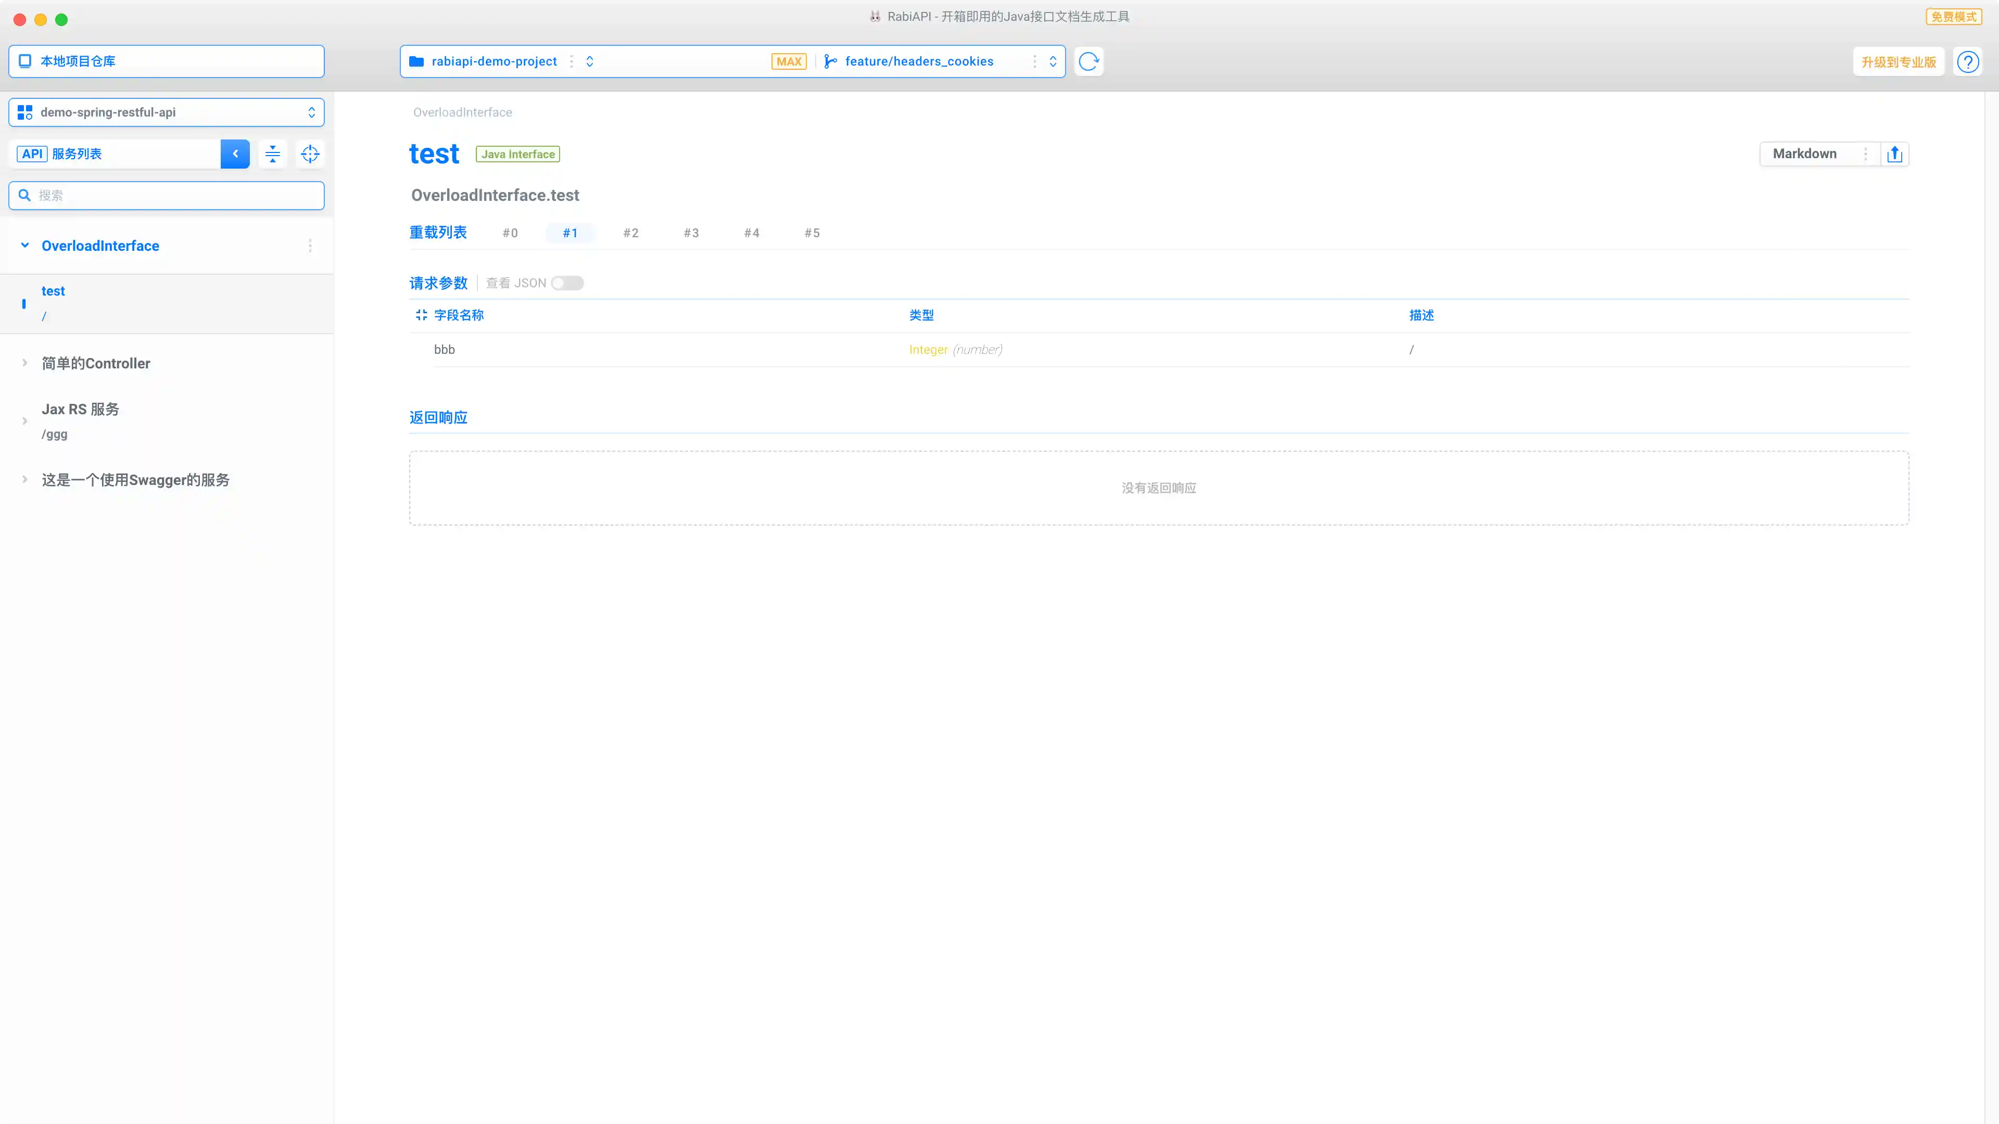Open OverloadInterface three-dot options menu
The height and width of the screenshot is (1124, 1999).
click(x=310, y=246)
